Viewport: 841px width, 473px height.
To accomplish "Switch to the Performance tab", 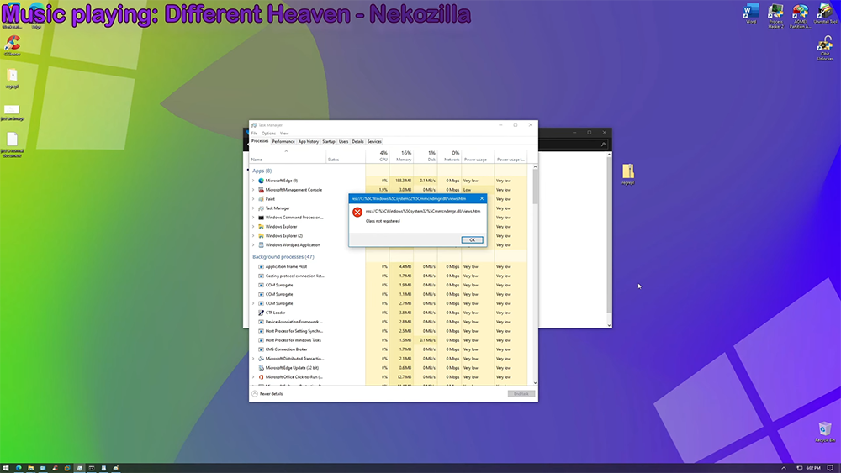I will click(x=283, y=141).
